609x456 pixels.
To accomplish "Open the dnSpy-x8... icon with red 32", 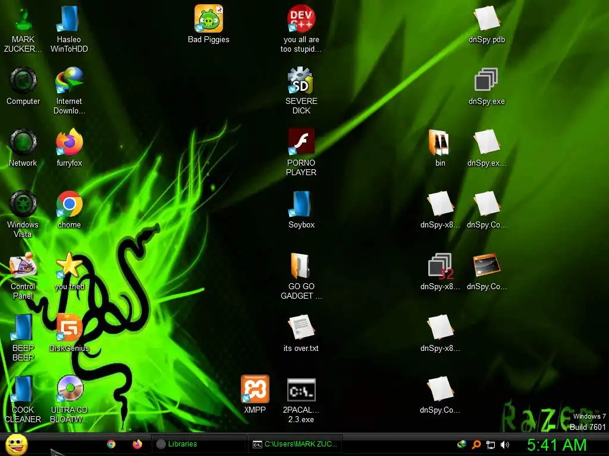I will (440, 271).
